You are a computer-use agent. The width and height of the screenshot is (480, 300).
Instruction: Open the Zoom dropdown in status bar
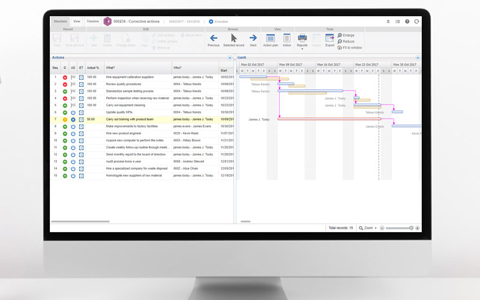pos(368,228)
